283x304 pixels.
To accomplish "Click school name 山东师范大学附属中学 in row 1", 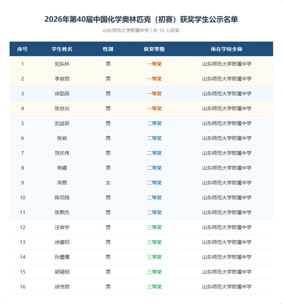I will pos(227,64).
